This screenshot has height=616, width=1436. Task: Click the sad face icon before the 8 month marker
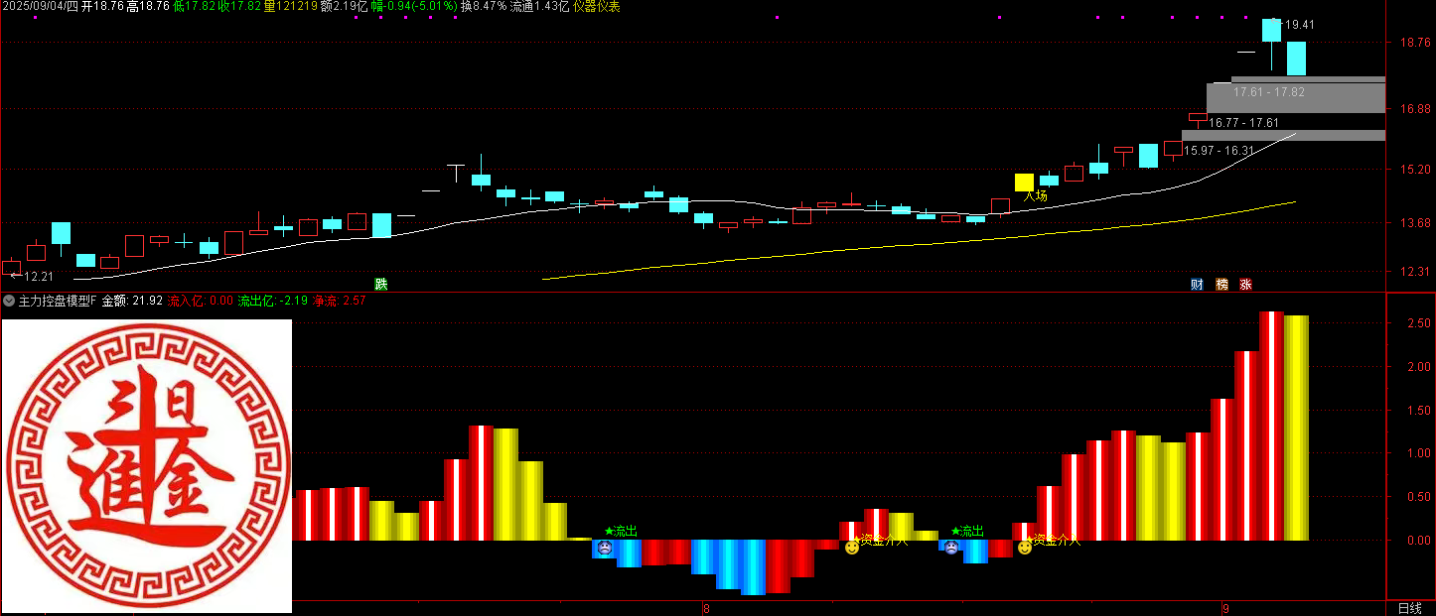pyautogui.click(x=605, y=547)
